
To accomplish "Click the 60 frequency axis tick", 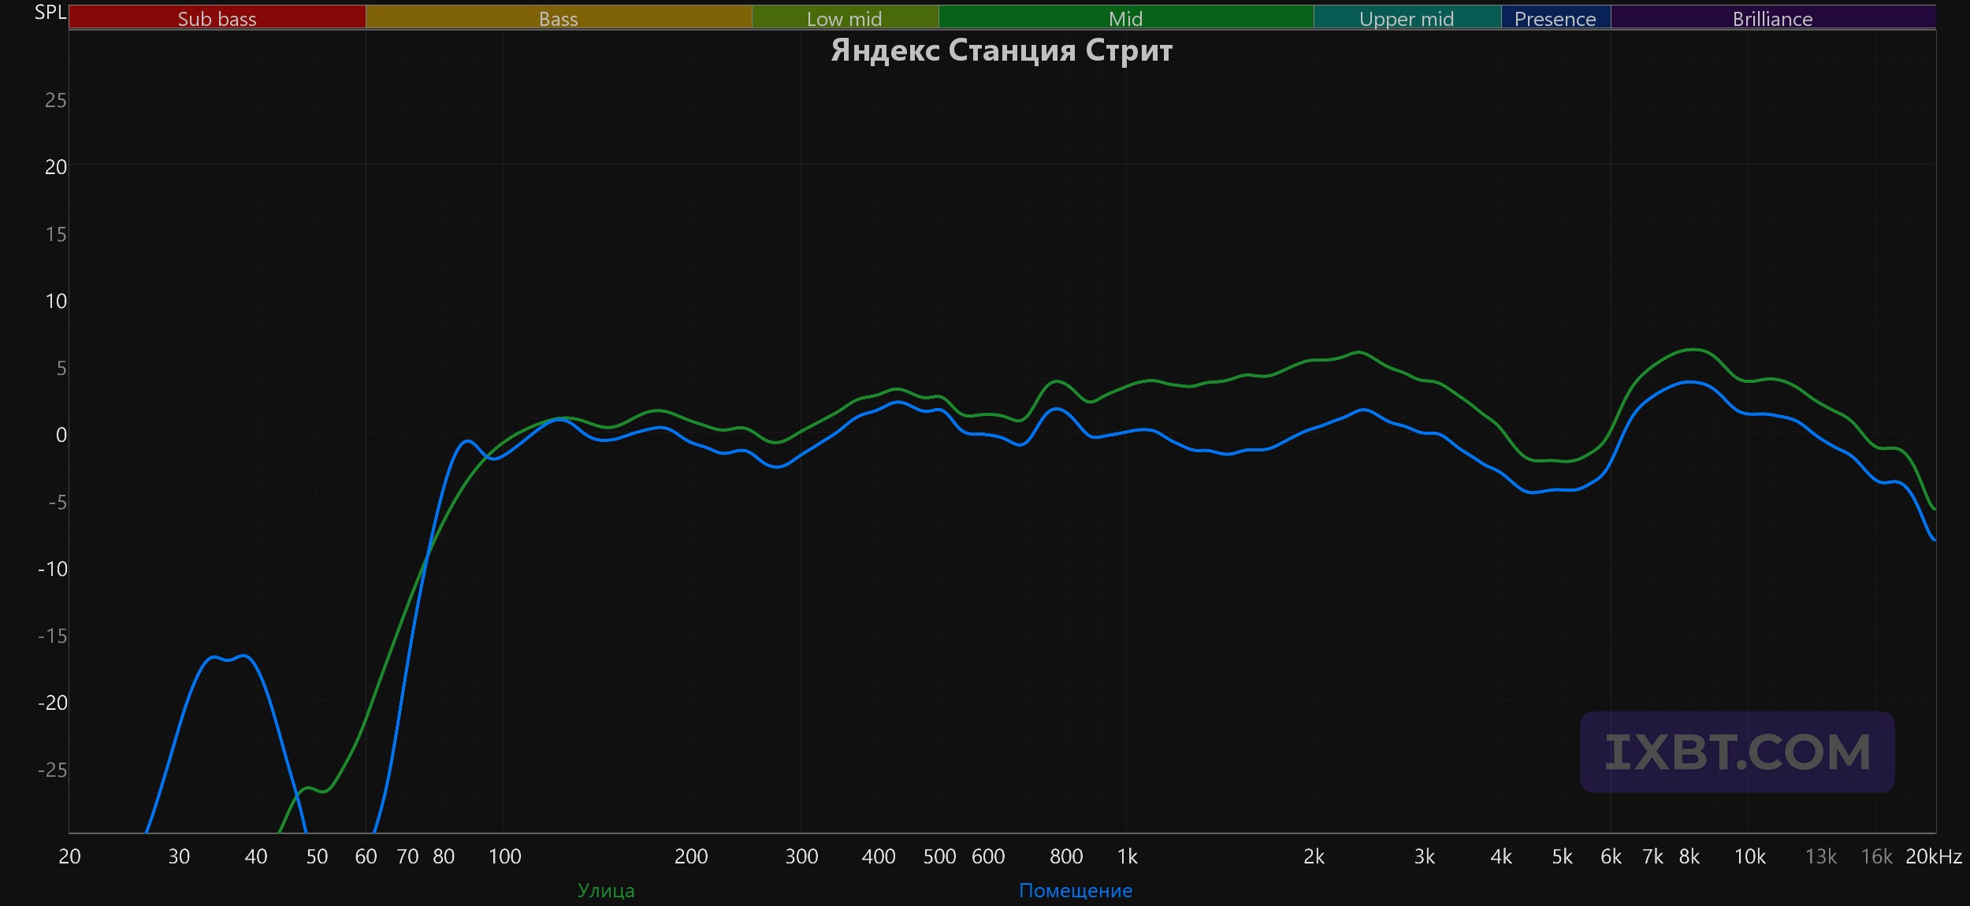I will (366, 856).
